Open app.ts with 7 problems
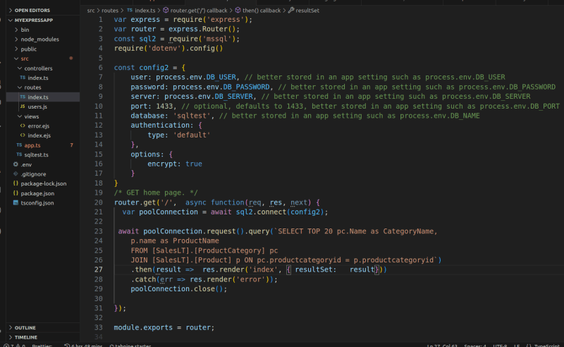The image size is (564, 347). tap(32, 145)
